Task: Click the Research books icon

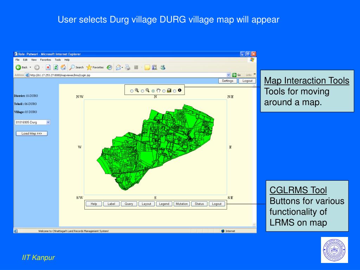Action: pos(155,67)
